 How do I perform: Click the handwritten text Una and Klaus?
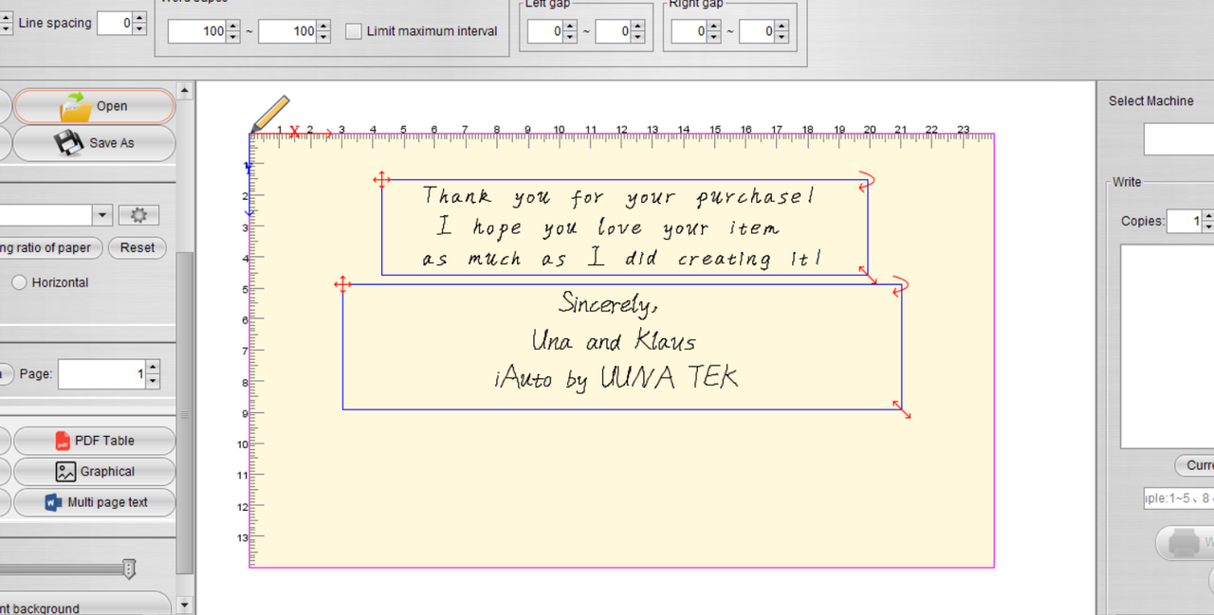pyautogui.click(x=614, y=341)
